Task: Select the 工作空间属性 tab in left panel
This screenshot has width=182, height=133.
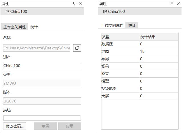Action: (x=15, y=27)
